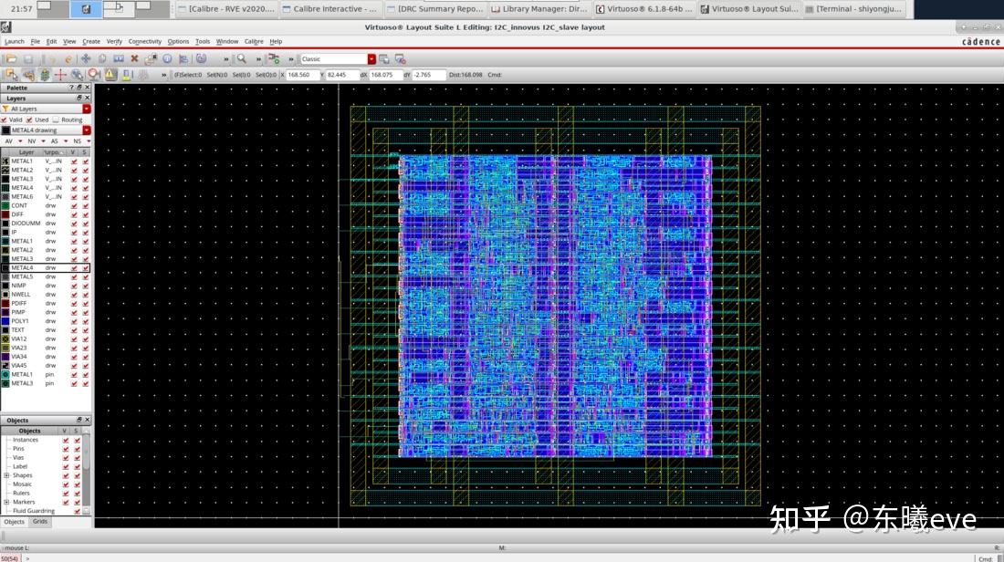Open the Properties icon on the toolbar
The image size is (1004, 562).
(x=167, y=57)
